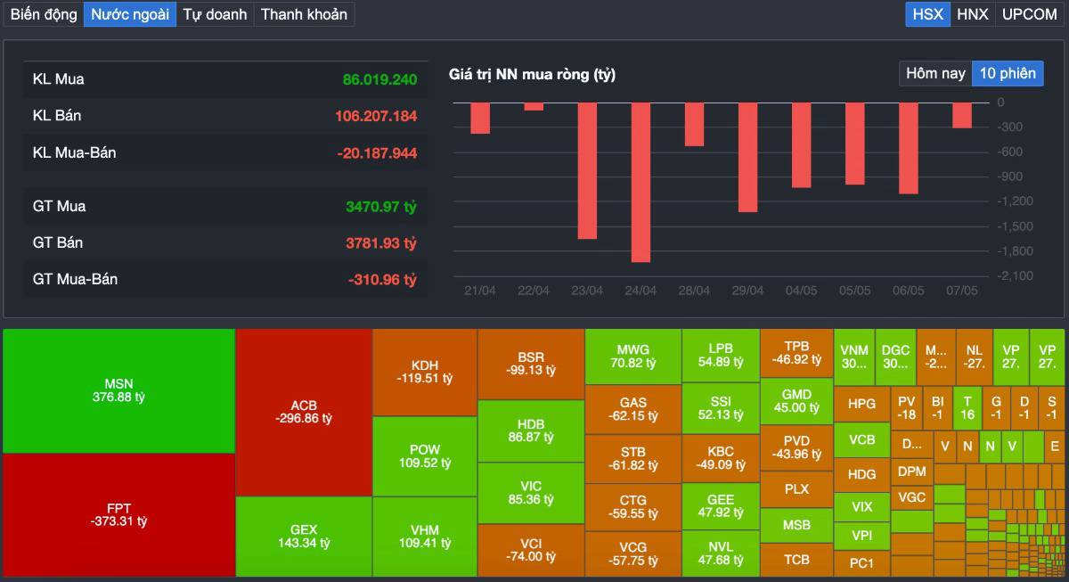Select the GEE 47.92 tỷ tile

coord(721,506)
